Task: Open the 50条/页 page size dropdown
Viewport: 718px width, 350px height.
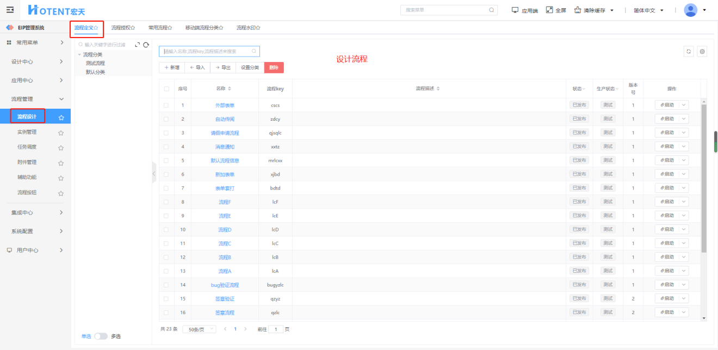Action: [x=199, y=329]
